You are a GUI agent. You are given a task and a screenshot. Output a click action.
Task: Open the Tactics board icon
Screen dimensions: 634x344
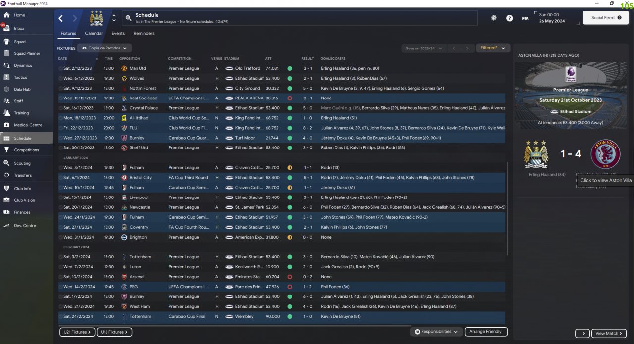click(6, 77)
